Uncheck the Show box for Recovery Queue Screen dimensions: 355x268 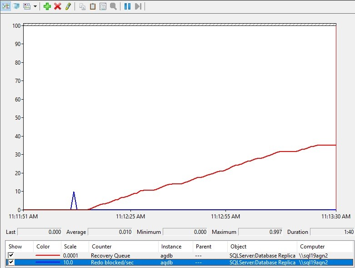[x=11, y=255]
